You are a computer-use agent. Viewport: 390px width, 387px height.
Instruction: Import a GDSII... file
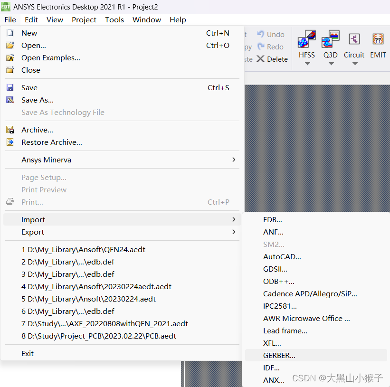[x=316, y=269]
